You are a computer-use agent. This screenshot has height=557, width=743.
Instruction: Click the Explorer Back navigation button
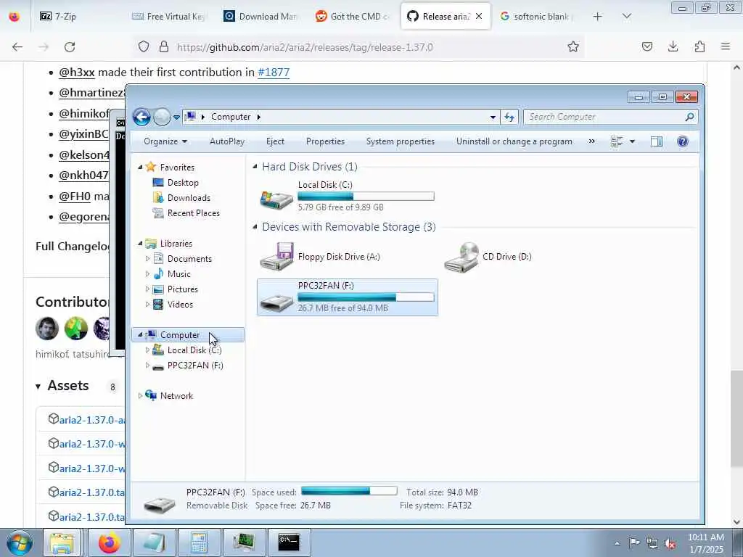(x=141, y=117)
